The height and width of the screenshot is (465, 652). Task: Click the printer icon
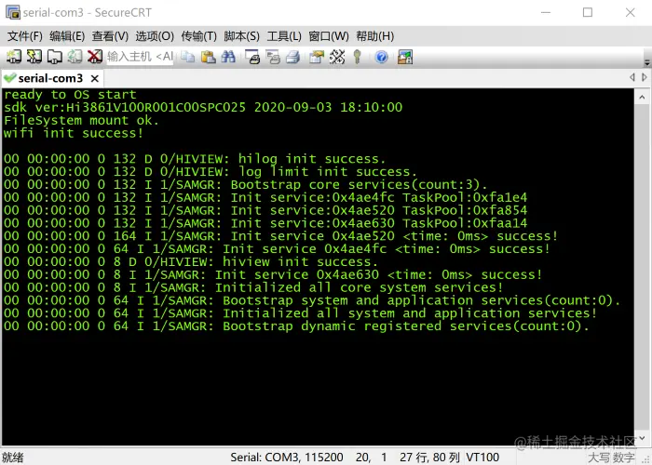point(292,57)
